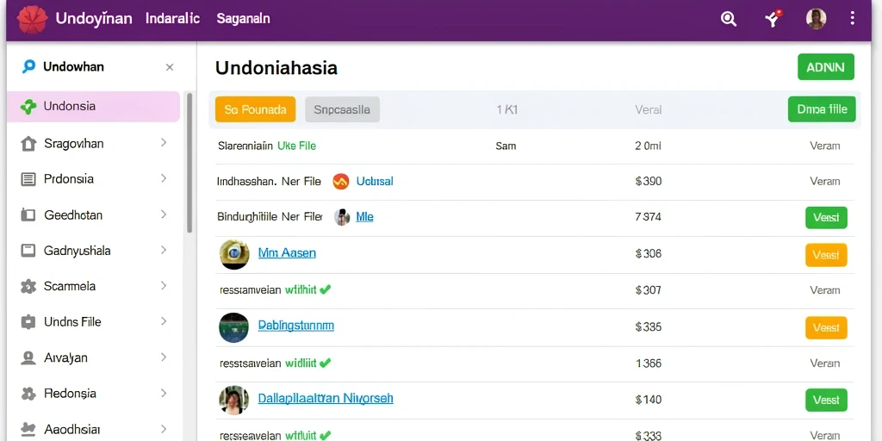
Task: Open the Deblingstunnm link
Action: (296, 325)
